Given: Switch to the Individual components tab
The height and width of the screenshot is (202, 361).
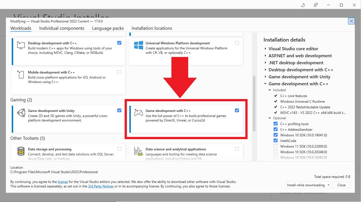Looking at the screenshot, I should (62, 28).
